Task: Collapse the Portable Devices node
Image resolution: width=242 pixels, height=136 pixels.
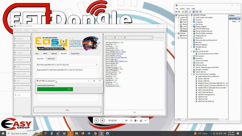Action: (192, 47)
